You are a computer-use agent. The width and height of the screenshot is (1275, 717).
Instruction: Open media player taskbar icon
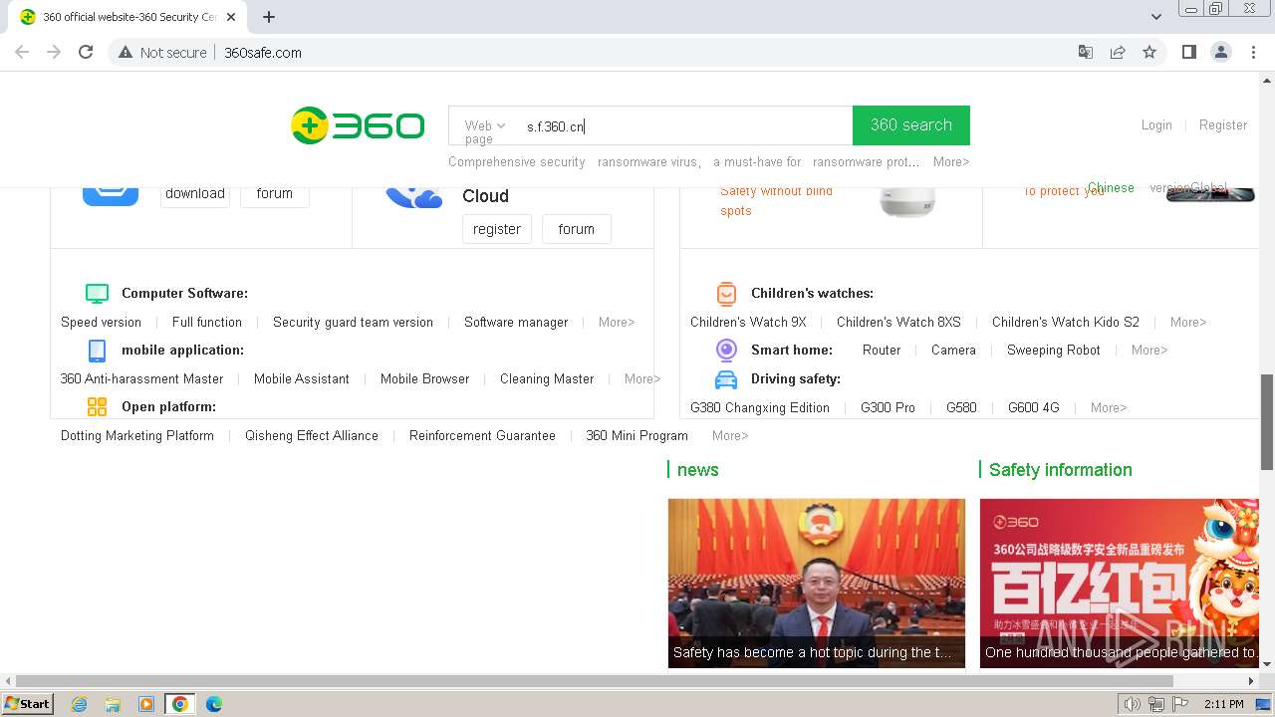(146, 704)
